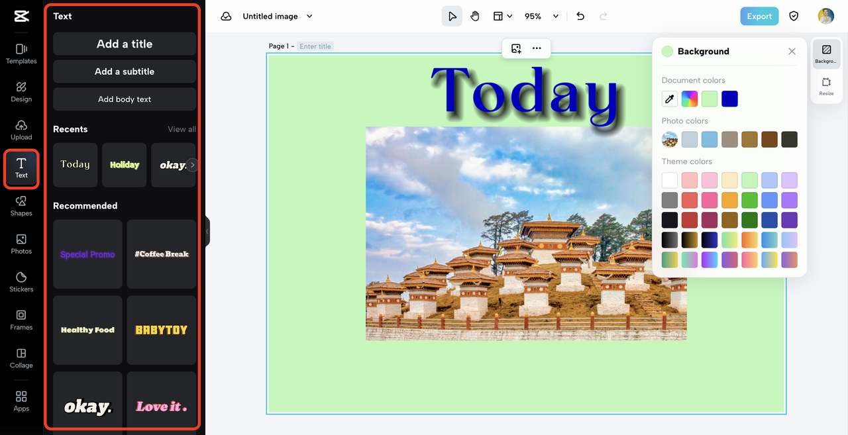Click the undo arrow
848x435 pixels.
coord(580,17)
